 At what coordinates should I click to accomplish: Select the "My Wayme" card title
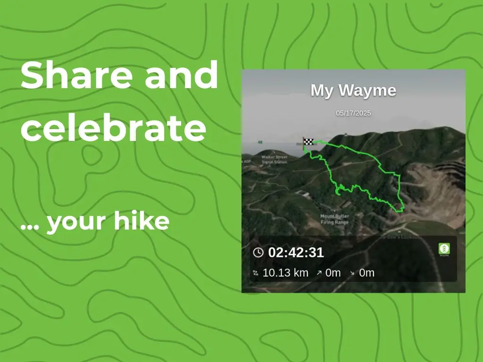pyautogui.click(x=353, y=90)
